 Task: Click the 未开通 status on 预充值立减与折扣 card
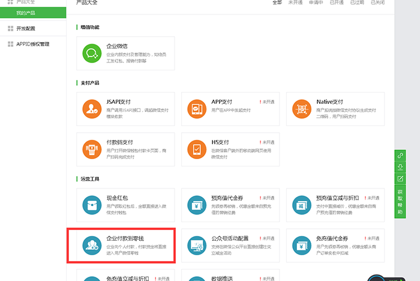pyautogui.click(x=372, y=198)
